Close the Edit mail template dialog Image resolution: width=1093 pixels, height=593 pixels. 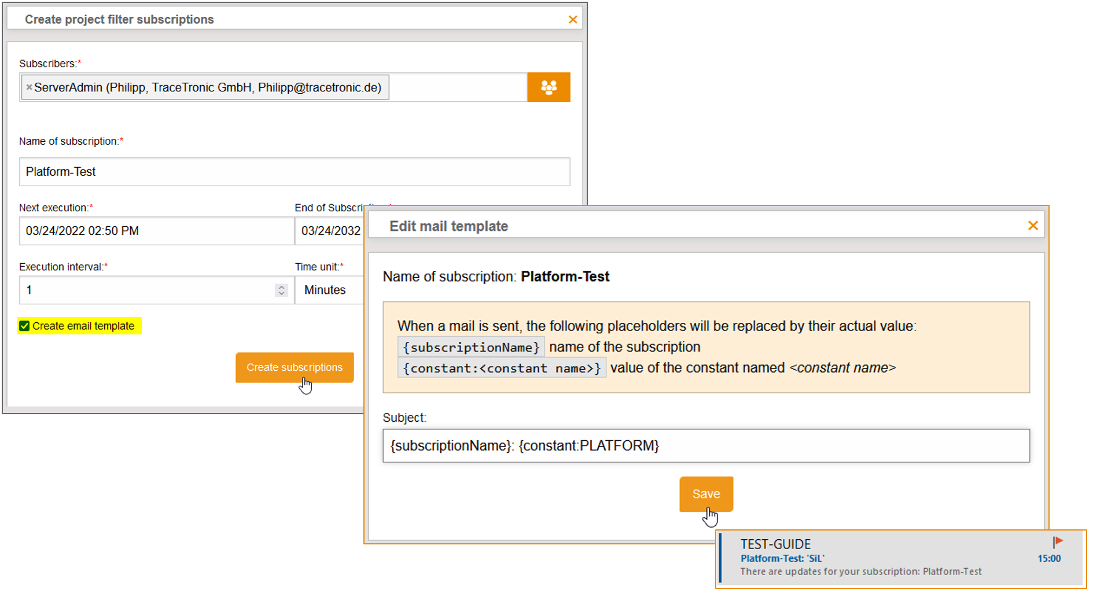(x=1033, y=226)
